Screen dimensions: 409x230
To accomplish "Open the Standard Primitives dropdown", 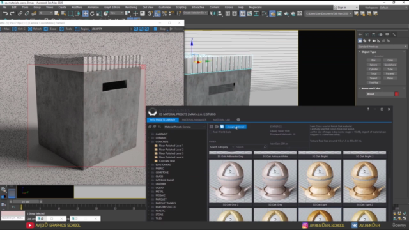I will click(382, 47).
